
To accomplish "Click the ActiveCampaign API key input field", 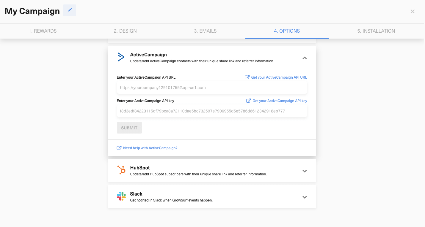I will [212, 111].
